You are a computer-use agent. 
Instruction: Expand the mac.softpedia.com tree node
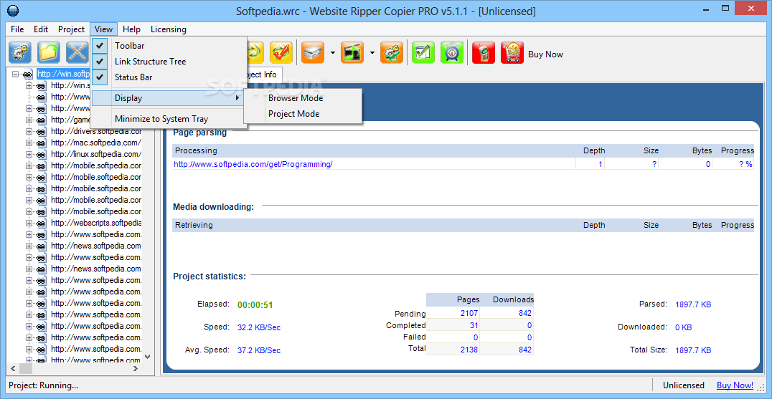29,143
